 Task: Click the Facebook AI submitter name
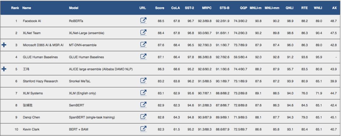tap(32, 21)
